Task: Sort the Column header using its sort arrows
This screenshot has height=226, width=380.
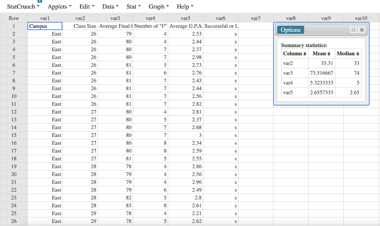Action: (x=305, y=53)
